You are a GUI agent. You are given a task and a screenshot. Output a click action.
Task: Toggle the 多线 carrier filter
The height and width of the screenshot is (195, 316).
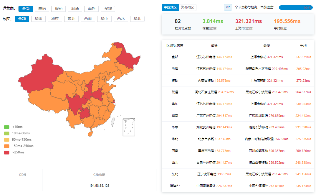click(108, 9)
